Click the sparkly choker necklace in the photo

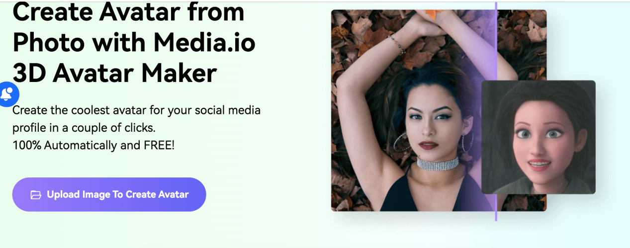click(438, 164)
